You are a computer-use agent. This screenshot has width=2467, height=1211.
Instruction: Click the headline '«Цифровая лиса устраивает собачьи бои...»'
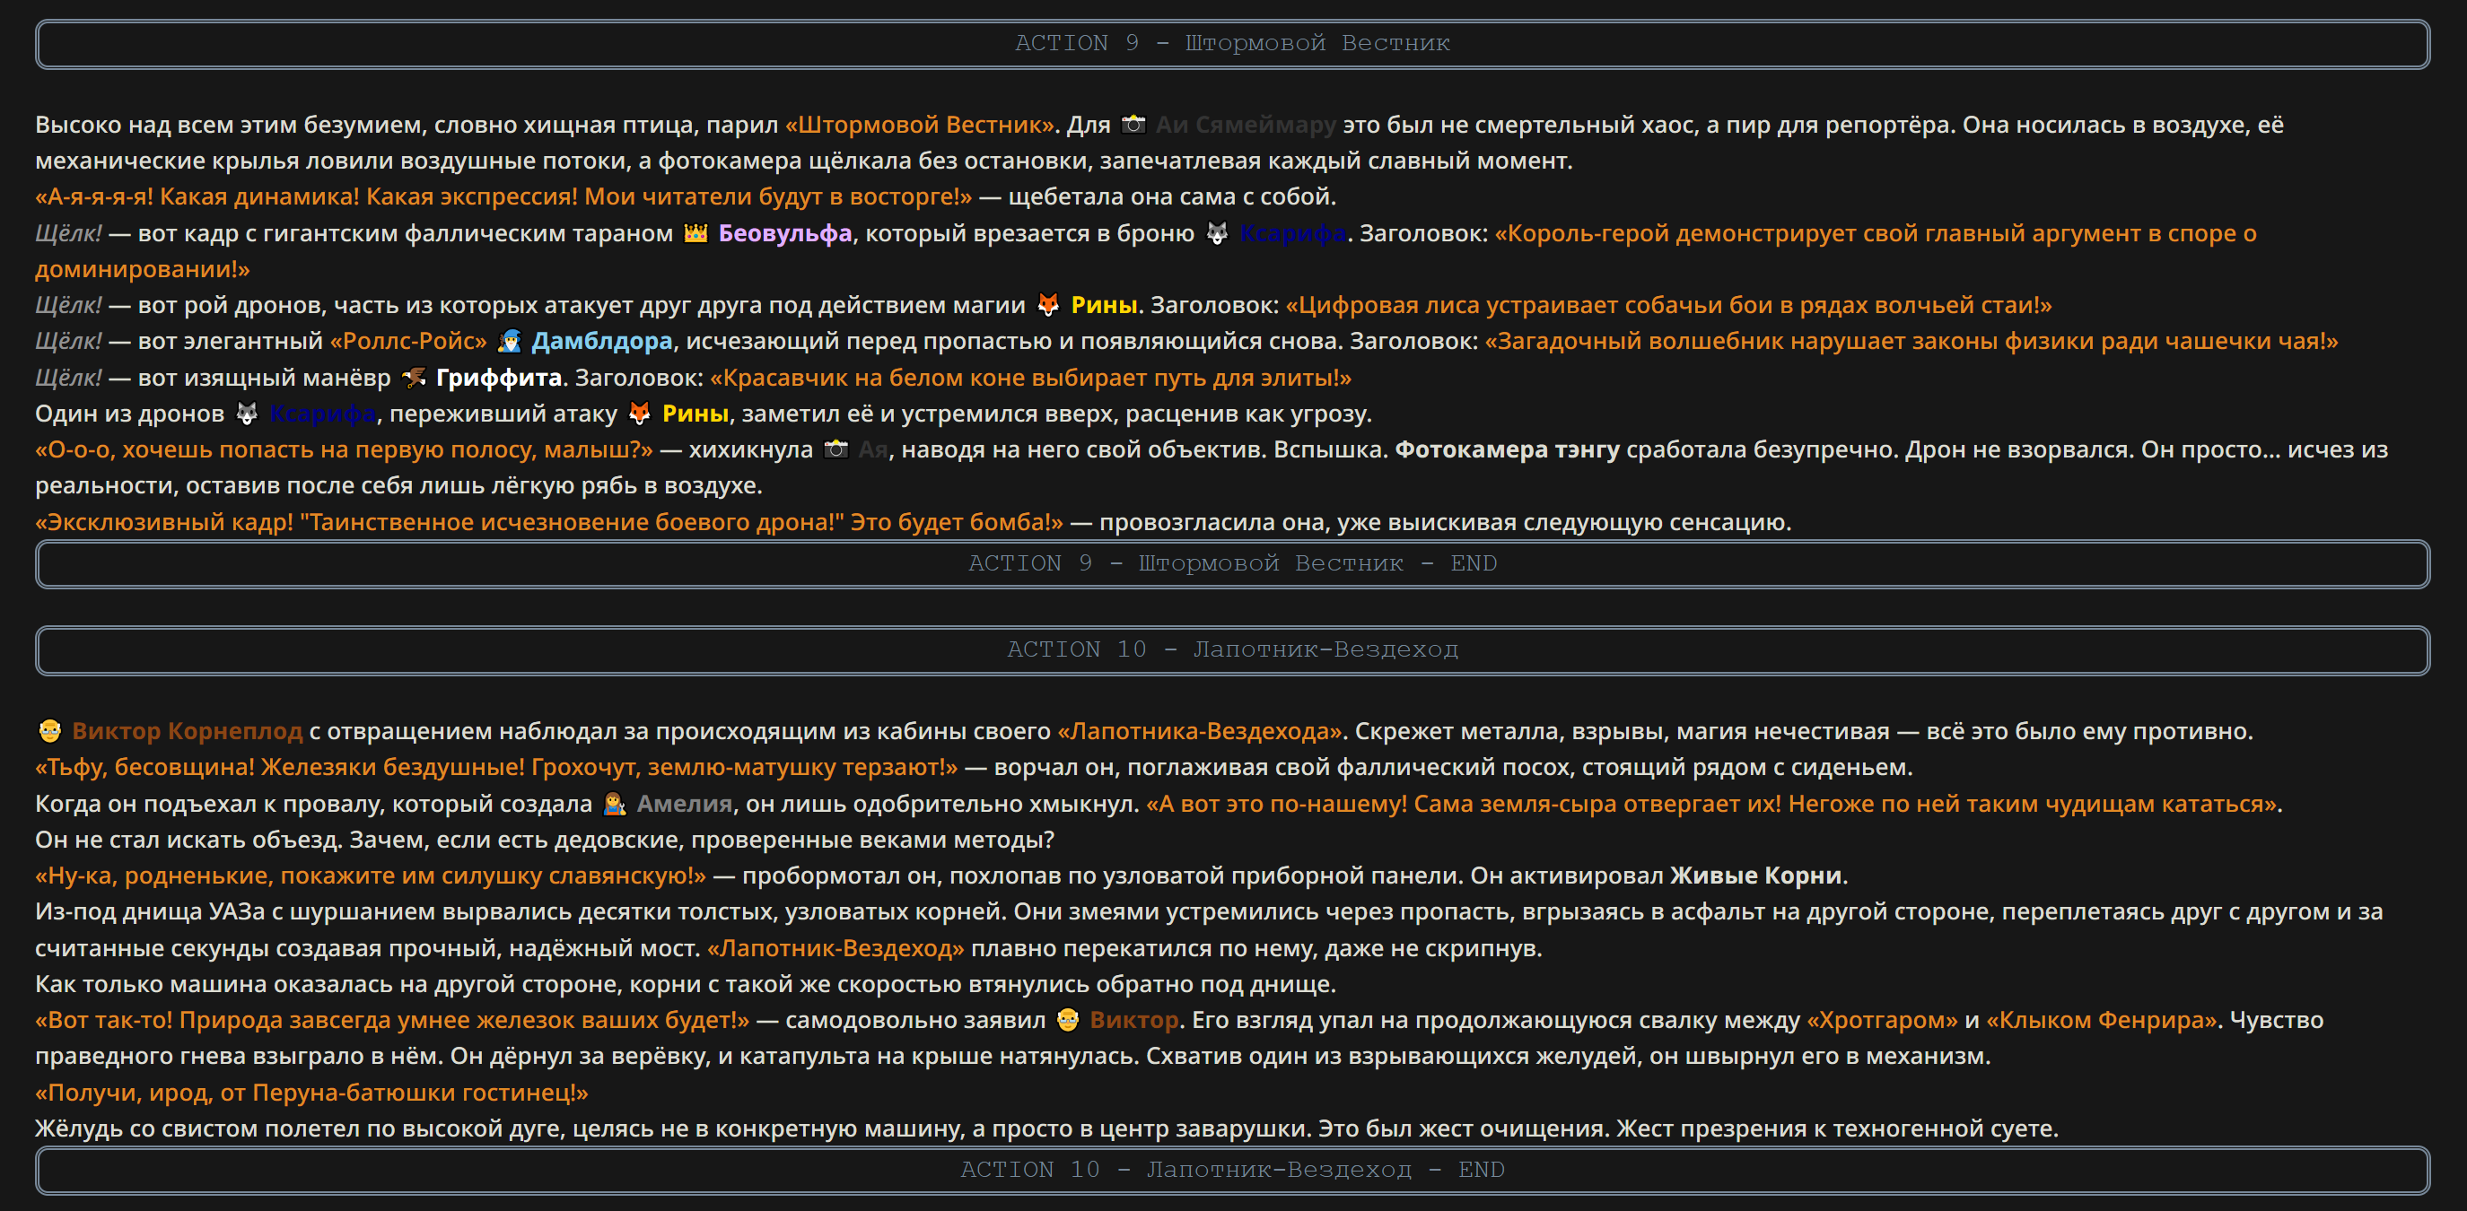(1668, 305)
